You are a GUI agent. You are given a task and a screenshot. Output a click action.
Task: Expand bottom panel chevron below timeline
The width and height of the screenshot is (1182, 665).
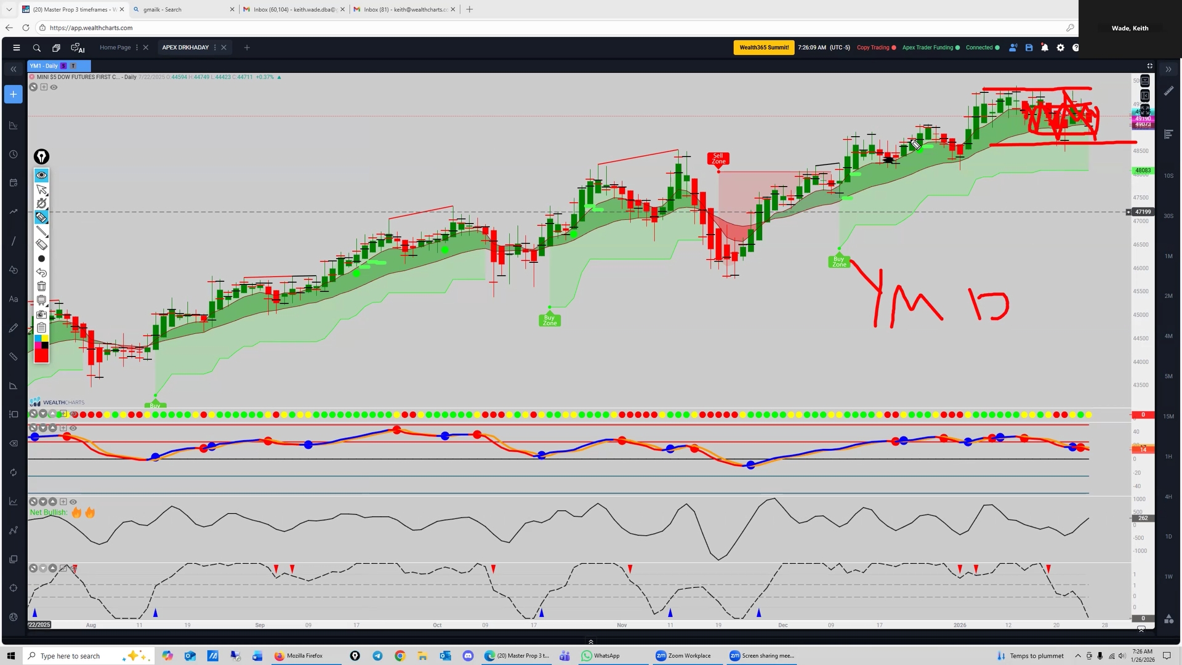point(590,642)
